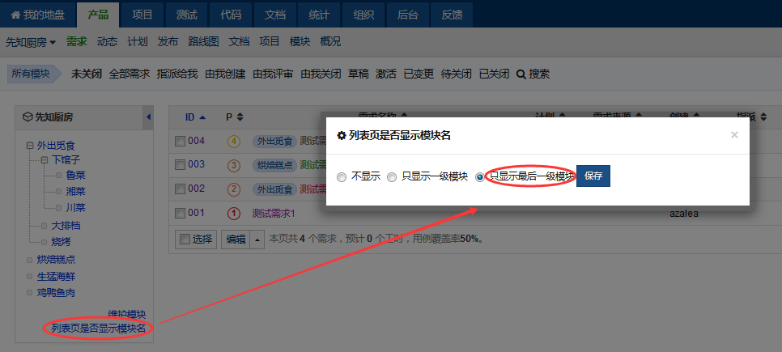
Task: Open the 反馈 top tab
Action: pyautogui.click(x=452, y=15)
